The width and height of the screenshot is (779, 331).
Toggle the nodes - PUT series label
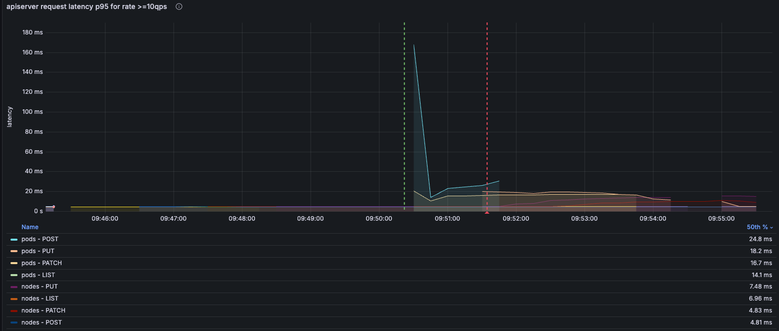(x=40, y=287)
